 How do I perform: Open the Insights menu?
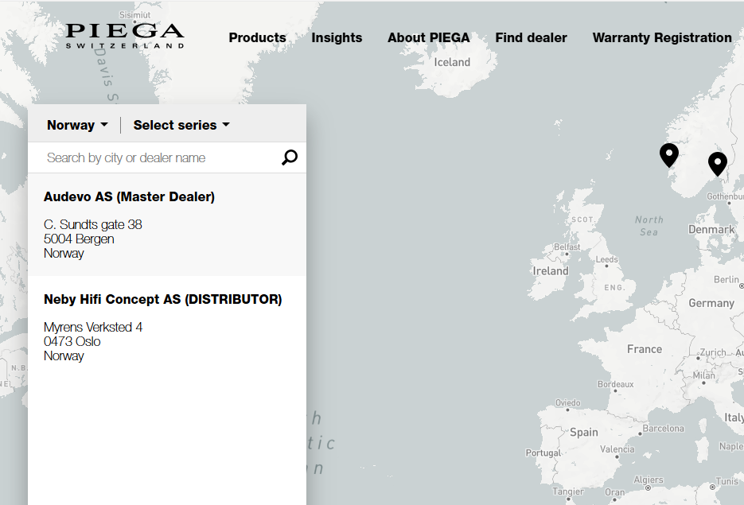coord(337,37)
